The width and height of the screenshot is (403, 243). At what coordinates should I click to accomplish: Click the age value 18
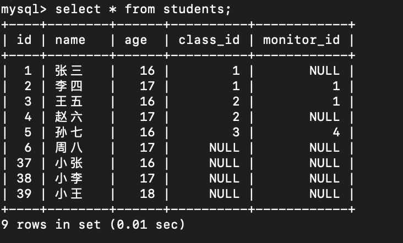148,194
